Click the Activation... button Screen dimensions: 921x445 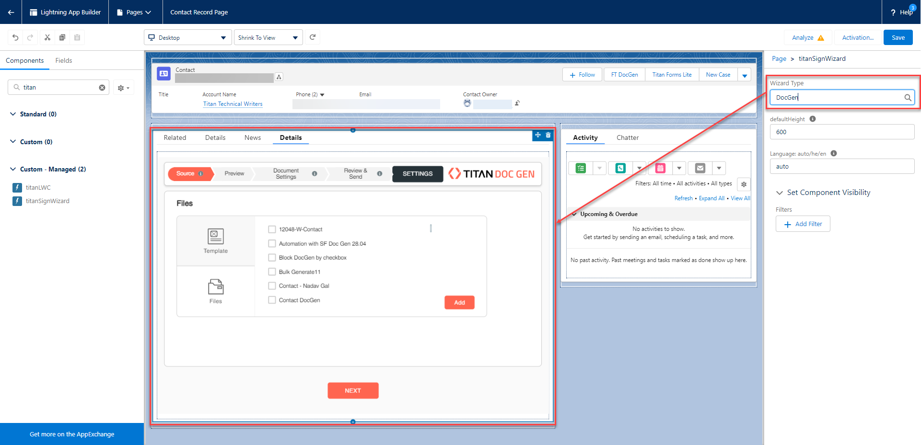pyautogui.click(x=858, y=37)
